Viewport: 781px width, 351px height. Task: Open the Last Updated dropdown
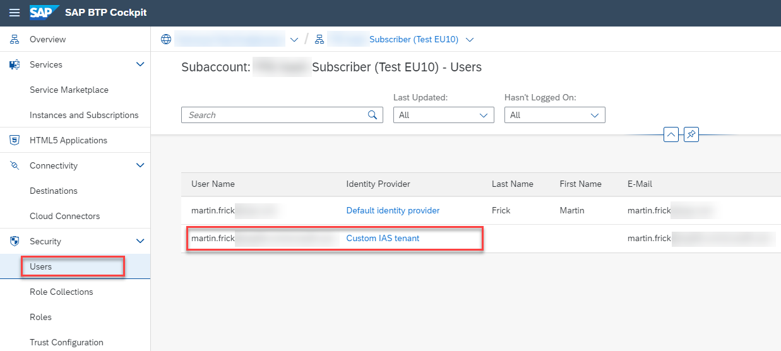[x=444, y=115]
